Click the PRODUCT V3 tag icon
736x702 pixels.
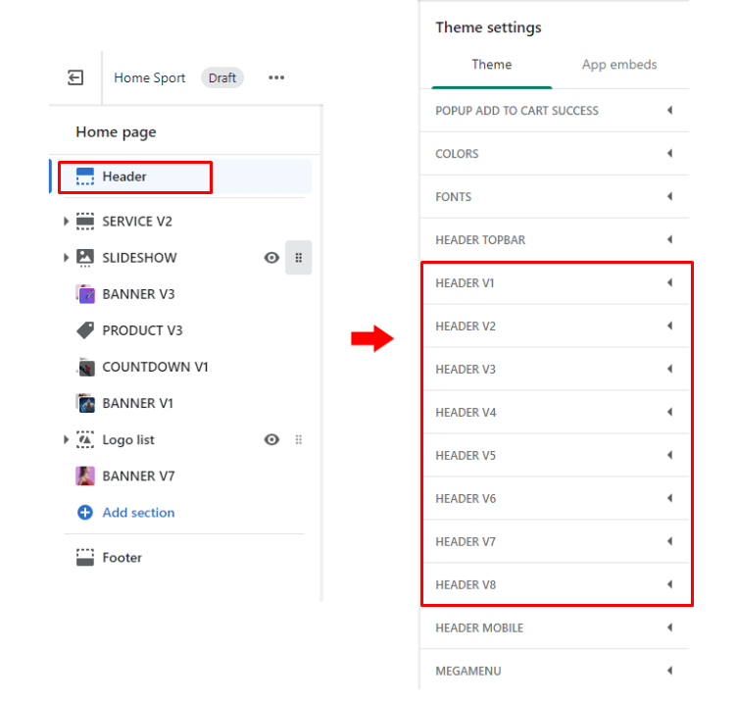pos(85,330)
